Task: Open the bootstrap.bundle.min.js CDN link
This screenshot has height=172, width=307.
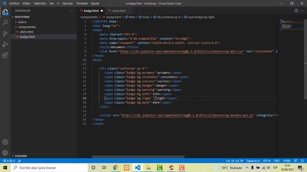Action: point(188,116)
